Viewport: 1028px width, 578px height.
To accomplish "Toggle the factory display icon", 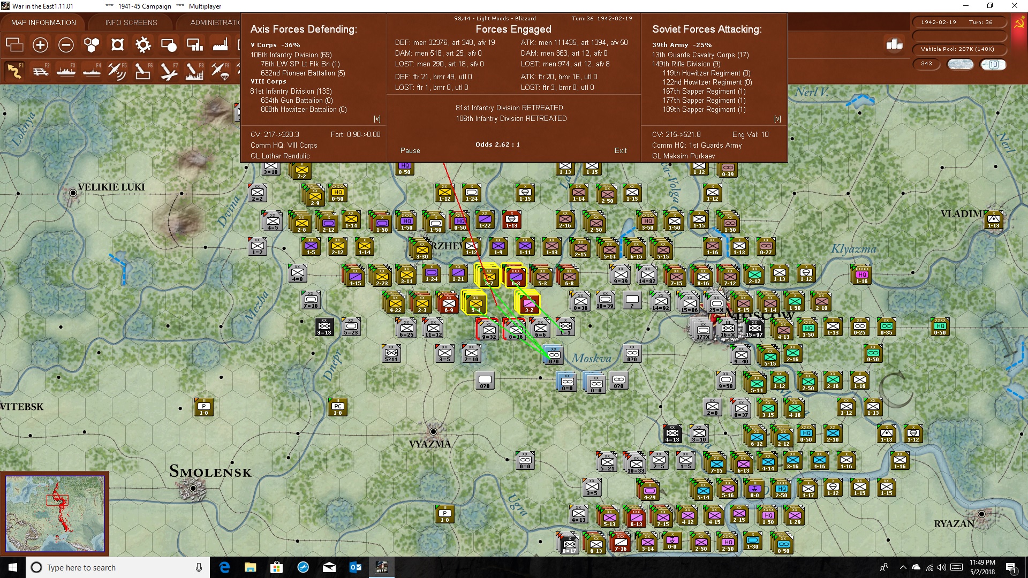I will pyautogui.click(x=220, y=45).
